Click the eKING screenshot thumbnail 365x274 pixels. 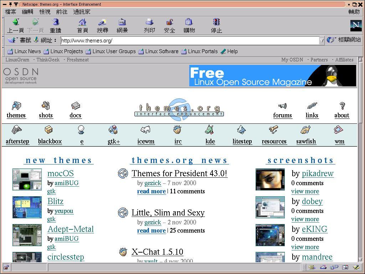pos(270,235)
